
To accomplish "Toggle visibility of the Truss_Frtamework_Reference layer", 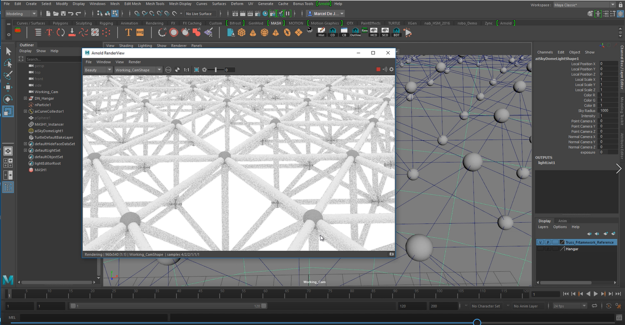I will 540,242.
